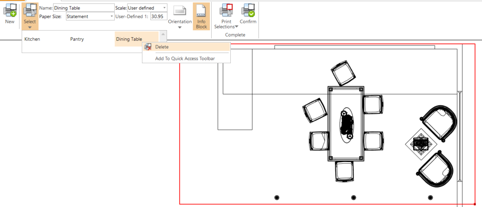482x207 pixels.
Task: Choose Kitchen in the selection list
Action: (32, 39)
